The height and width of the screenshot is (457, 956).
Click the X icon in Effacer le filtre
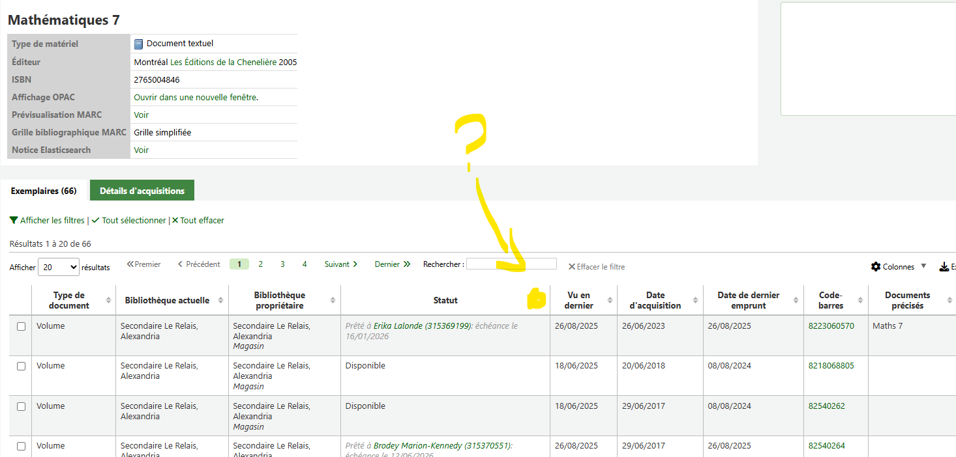pos(571,267)
